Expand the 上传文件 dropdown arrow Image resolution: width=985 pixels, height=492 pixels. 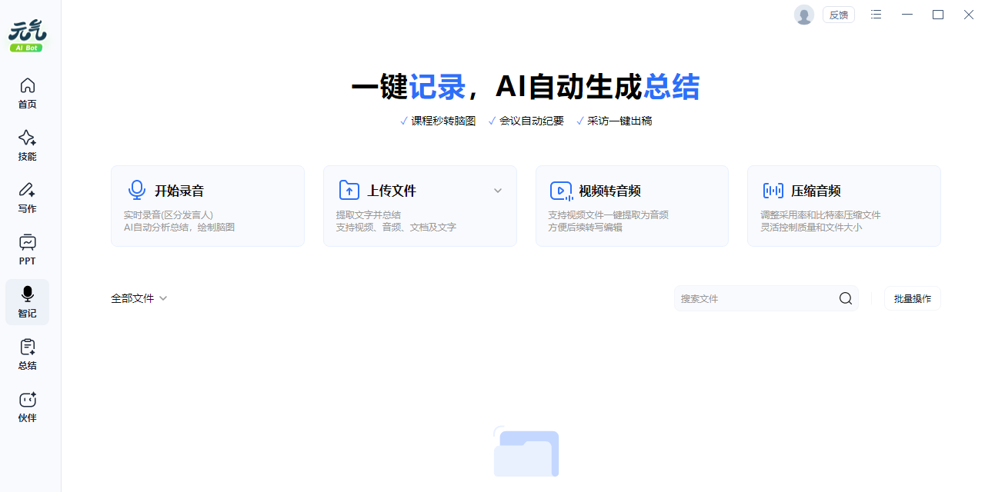(498, 190)
